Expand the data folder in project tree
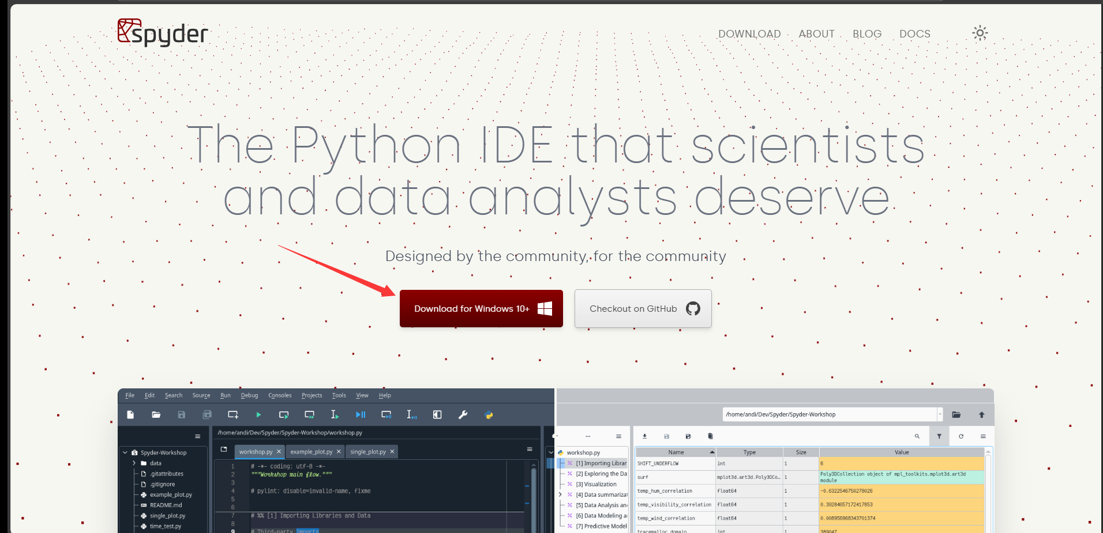This screenshot has width=1103, height=533. [x=134, y=463]
